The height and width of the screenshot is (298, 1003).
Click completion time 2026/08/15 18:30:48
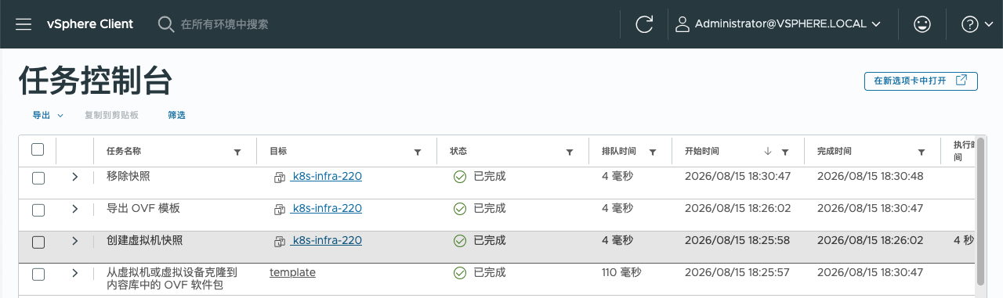(871, 177)
